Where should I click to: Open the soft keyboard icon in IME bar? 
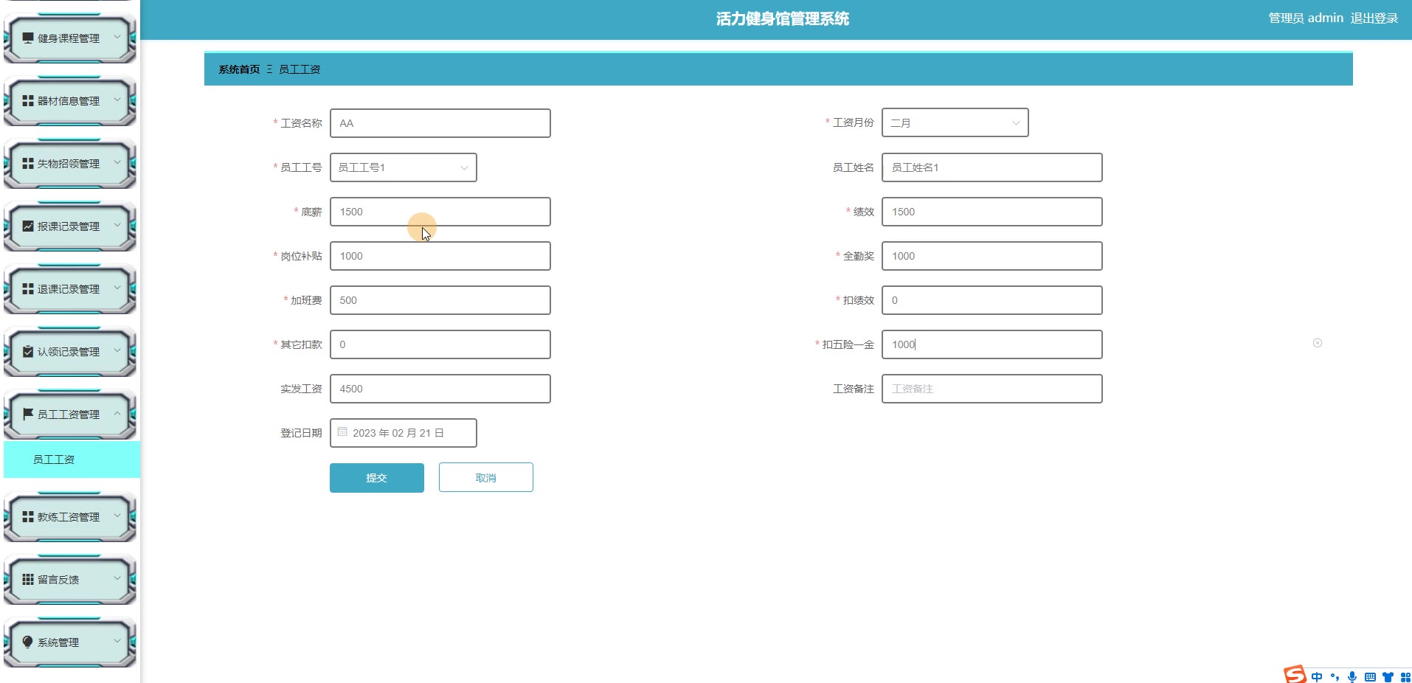(x=1370, y=677)
